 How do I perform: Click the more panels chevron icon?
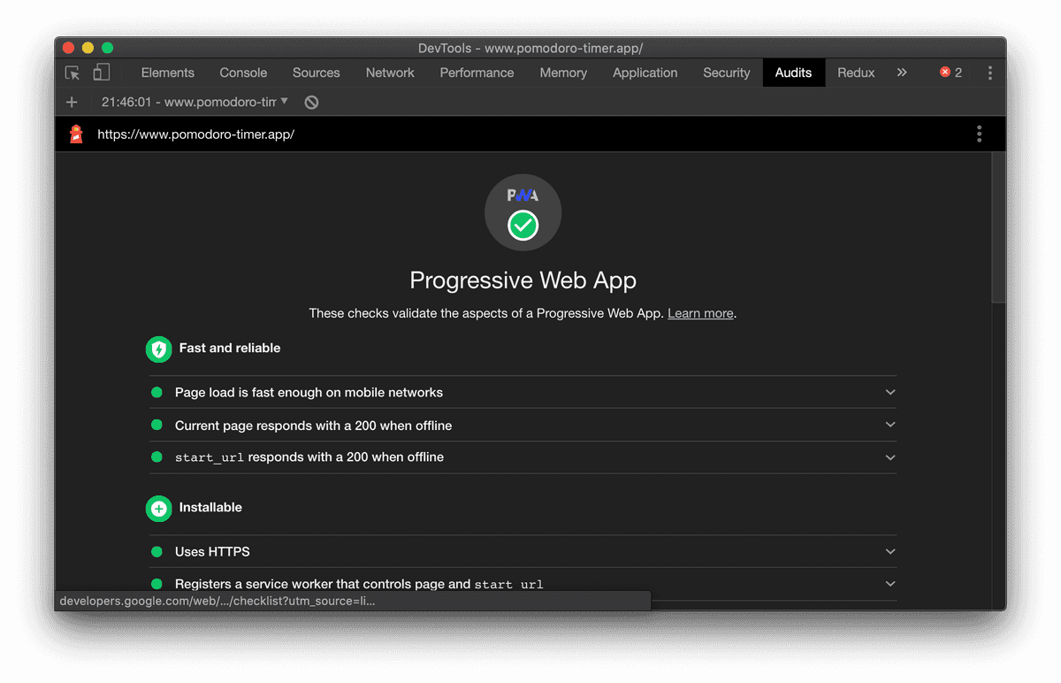(x=902, y=73)
